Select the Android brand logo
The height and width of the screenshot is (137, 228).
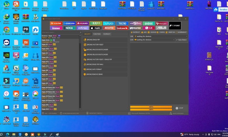149,23
